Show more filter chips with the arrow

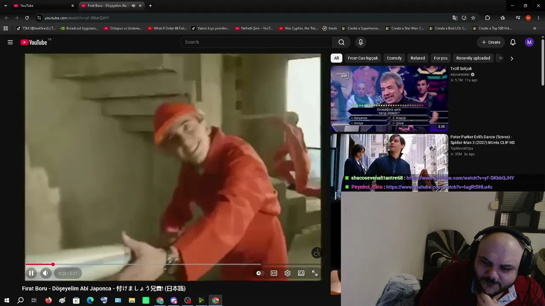pos(512,58)
